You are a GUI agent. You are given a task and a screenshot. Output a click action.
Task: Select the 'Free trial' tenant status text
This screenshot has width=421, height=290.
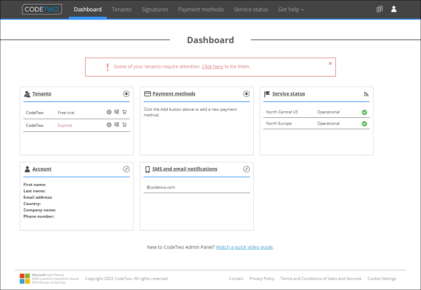click(x=66, y=113)
